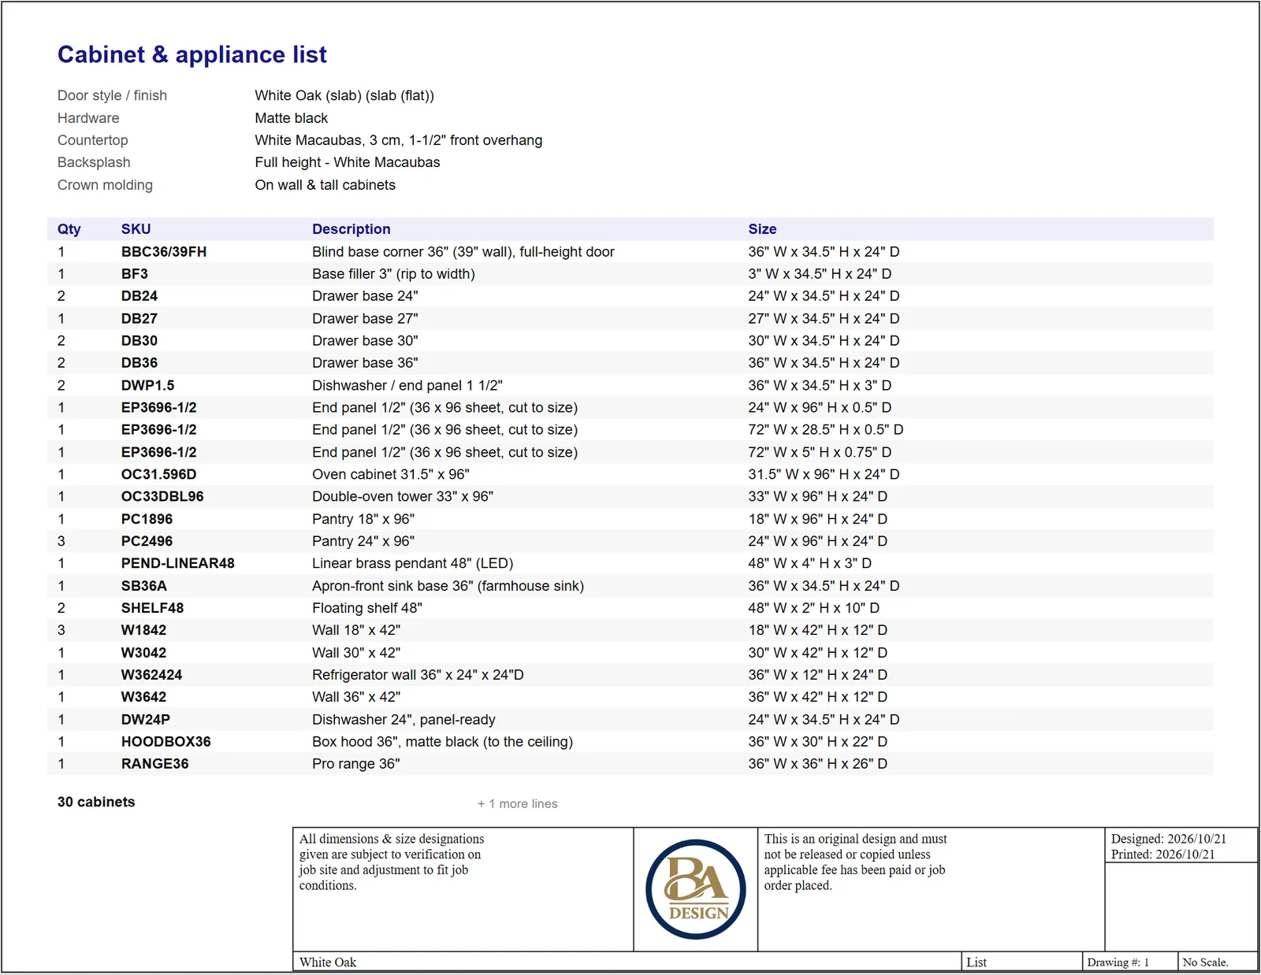This screenshot has height=975, width=1261.
Task: Select the BF3 SKU cell
Action: 134,274
